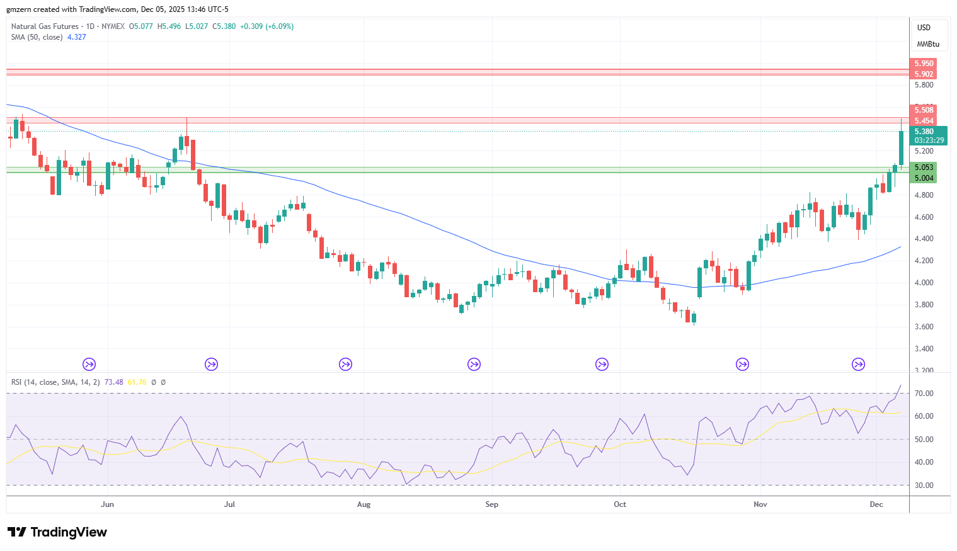Click the 50.00 RSI axis label
Image resolution: width=957 pixels, height=551 pixels.
924,440
